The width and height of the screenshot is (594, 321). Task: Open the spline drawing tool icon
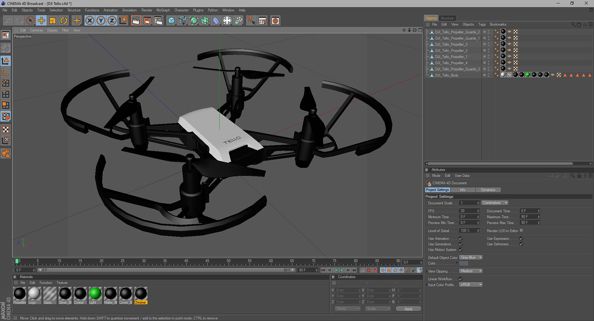coord(183,21)
